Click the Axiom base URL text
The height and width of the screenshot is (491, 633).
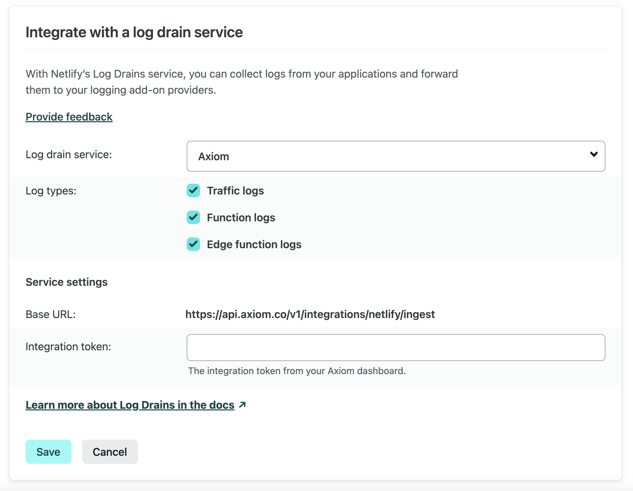point(310,314)
